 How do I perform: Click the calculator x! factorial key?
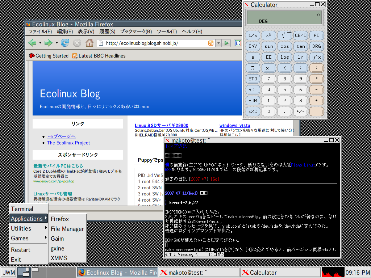[x=268, y=68]
